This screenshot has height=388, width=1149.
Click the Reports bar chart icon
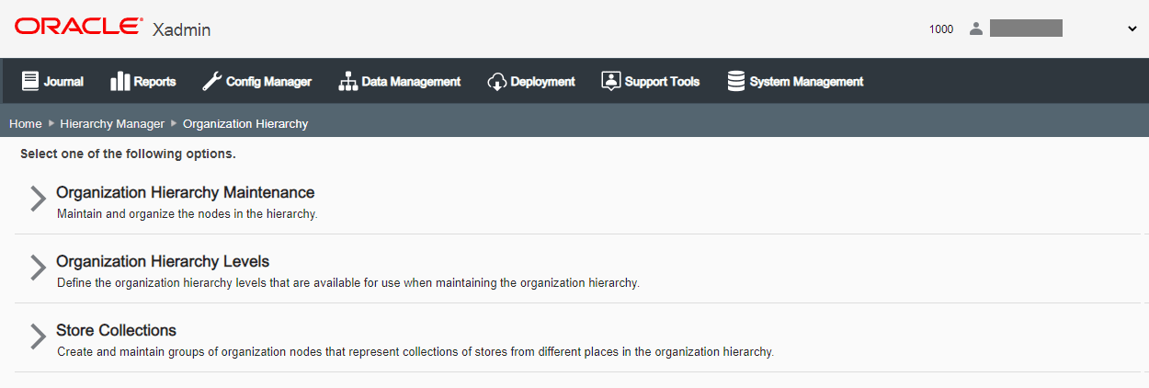point(119,81)
